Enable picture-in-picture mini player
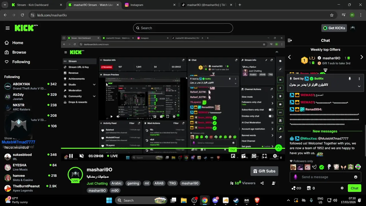 pos(233,156)
